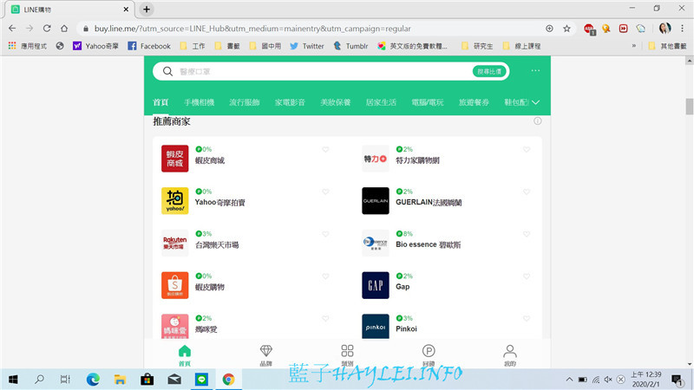Select the 家電影音 category tab
Image resolution: width=694 pixels, height=390 pixels.
(x=290, y=102)
